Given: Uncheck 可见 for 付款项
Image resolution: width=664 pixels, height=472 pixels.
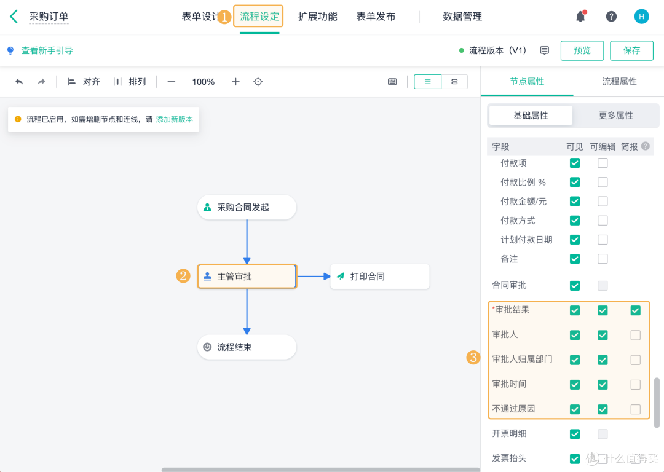Looking at the screenshot, I should coord(575,163).
